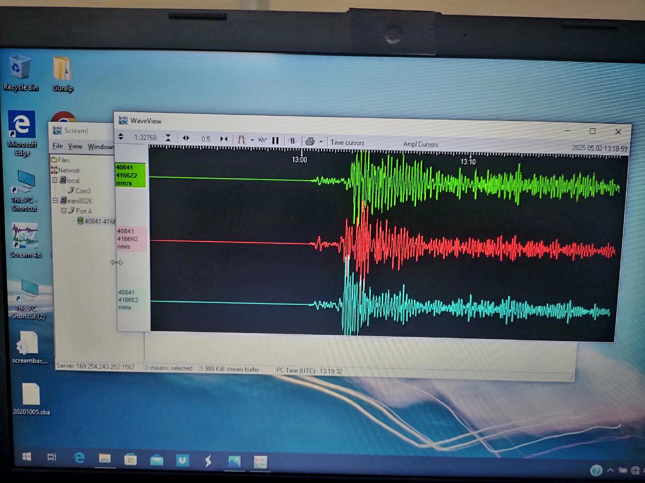Open the dropdown arrow beside filter icon

[252, 140]
